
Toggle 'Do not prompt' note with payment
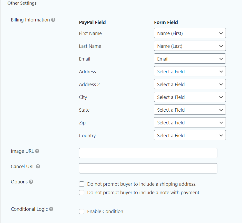pos(82,193)
